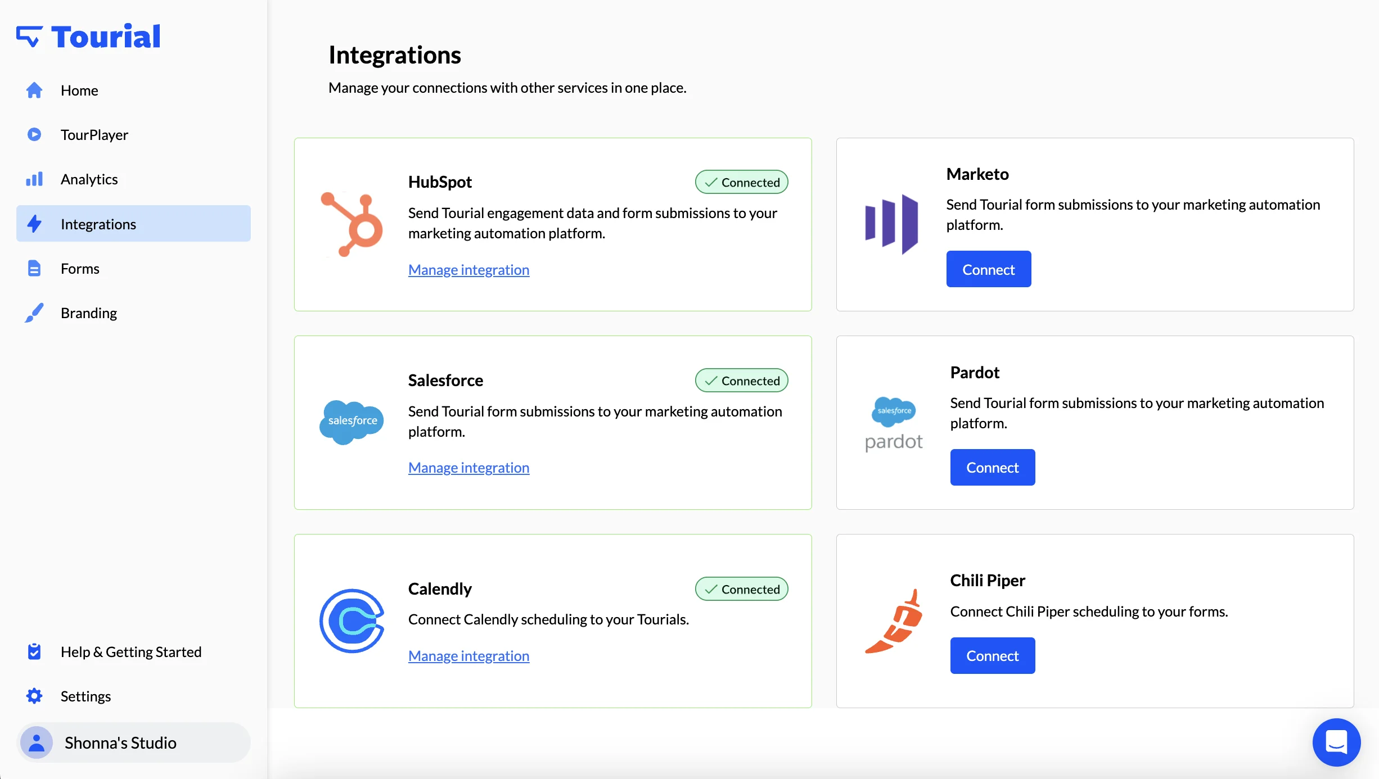The image size is (1379, 779).
Task: Click the Pardot card title
Action: 975,372
